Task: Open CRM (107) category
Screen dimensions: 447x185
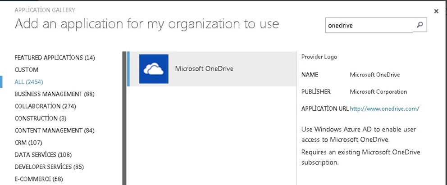Action: click(28, 142)
